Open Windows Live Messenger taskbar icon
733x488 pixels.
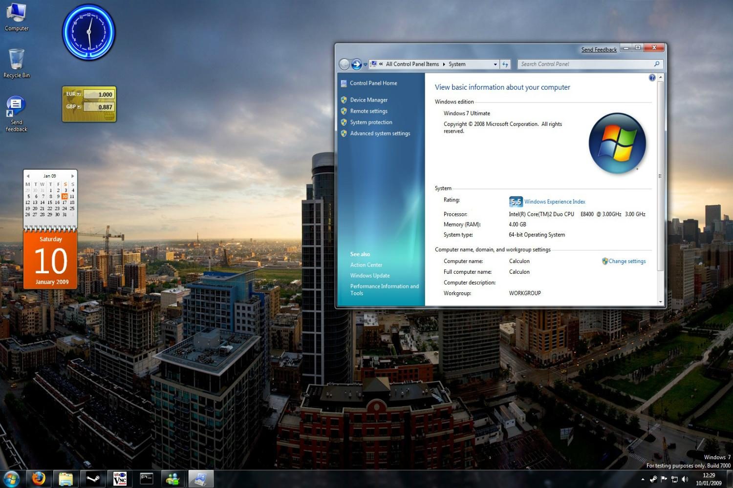click(x=173, y=479)
